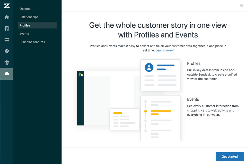
Task: Open the Account building icon
Action: 7,29
